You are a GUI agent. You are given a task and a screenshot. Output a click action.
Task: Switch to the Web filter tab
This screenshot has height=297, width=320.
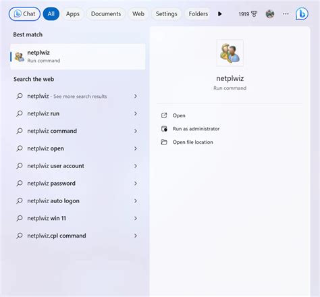[x=138, y=14]
